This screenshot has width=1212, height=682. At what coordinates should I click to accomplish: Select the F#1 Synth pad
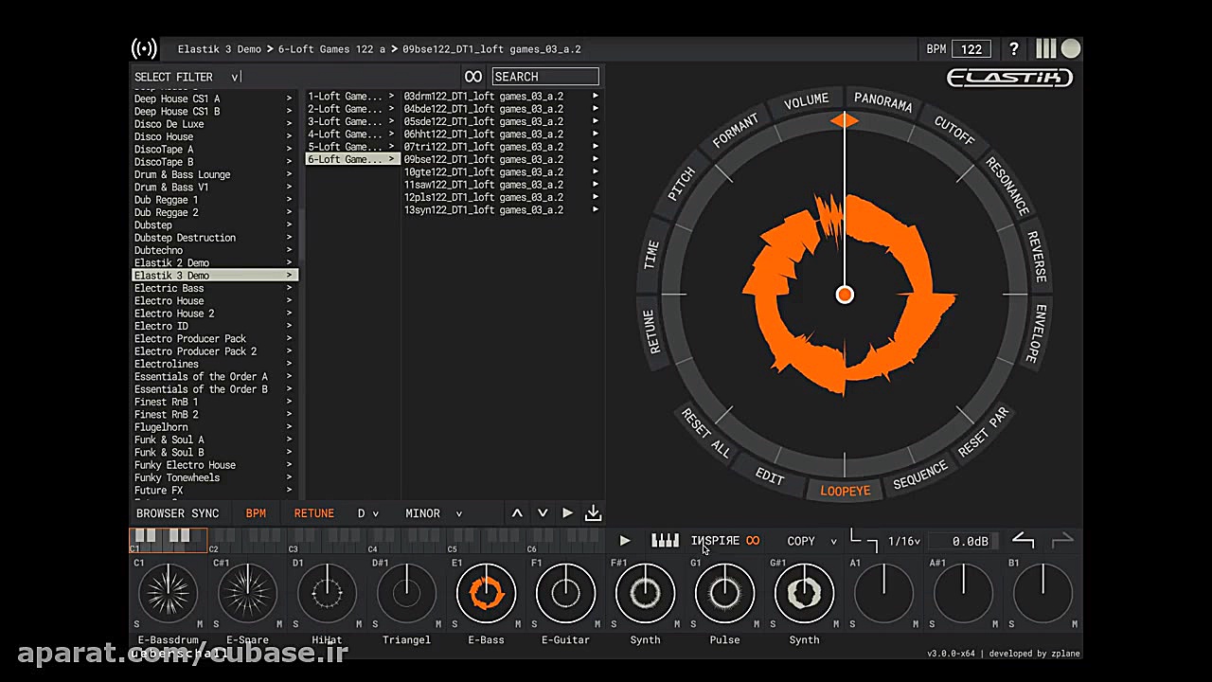(646, 594)
